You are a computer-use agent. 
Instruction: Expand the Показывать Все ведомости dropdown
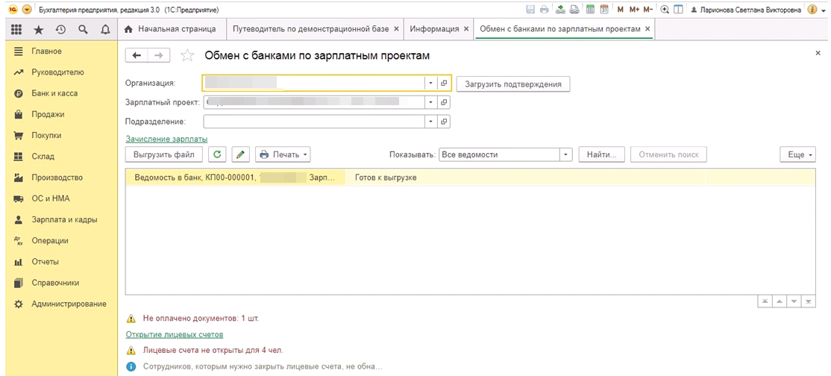coord(567,155)
